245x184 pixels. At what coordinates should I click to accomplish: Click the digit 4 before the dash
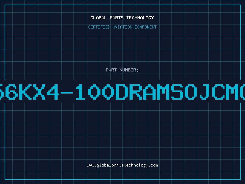click(x=53, y=92)
